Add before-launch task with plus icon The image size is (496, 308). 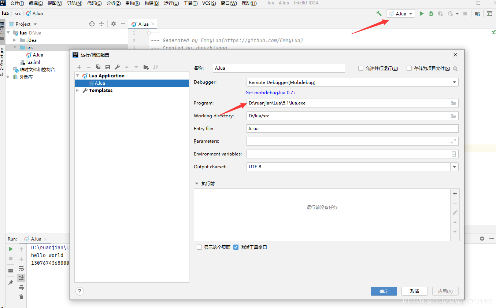tap(455, 194)
